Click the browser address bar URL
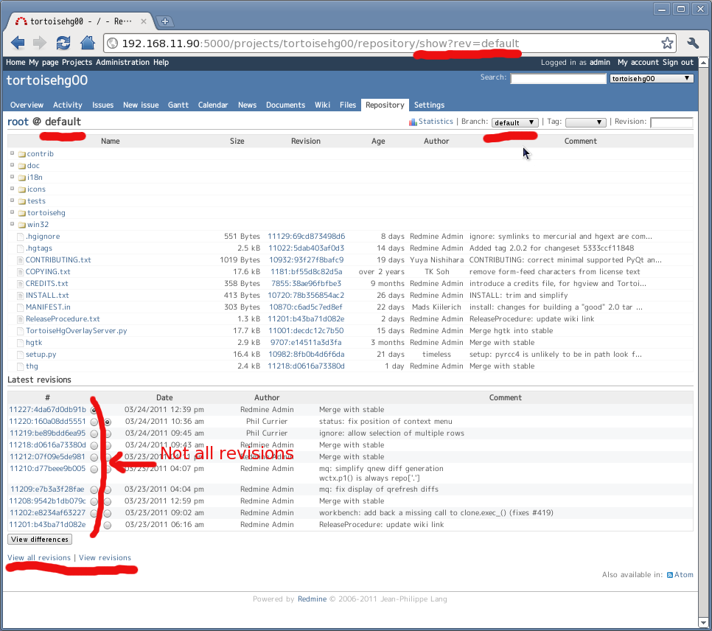The height and width of the screenshot is (631, 712). 320,43
